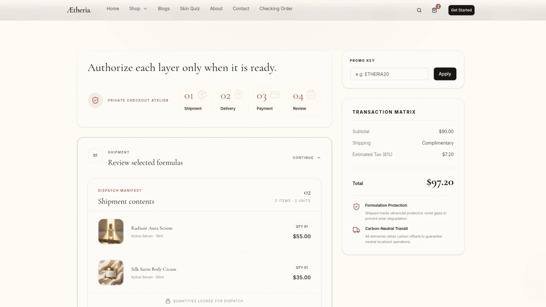Click the Silk Satin Body Cream name
The image size is (546, 307).
click(154, 269)
